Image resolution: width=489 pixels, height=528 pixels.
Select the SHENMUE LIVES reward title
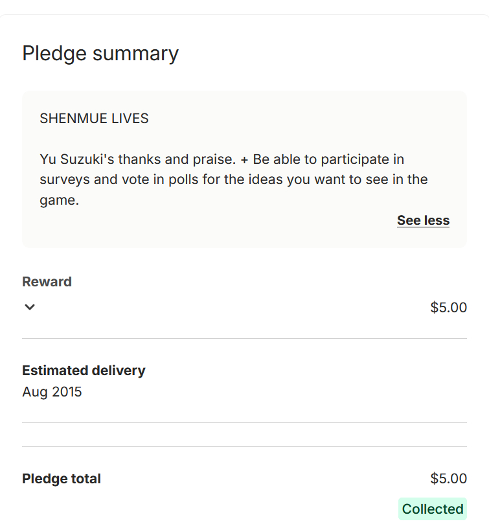pyautogui.click(x=94, y=119)
